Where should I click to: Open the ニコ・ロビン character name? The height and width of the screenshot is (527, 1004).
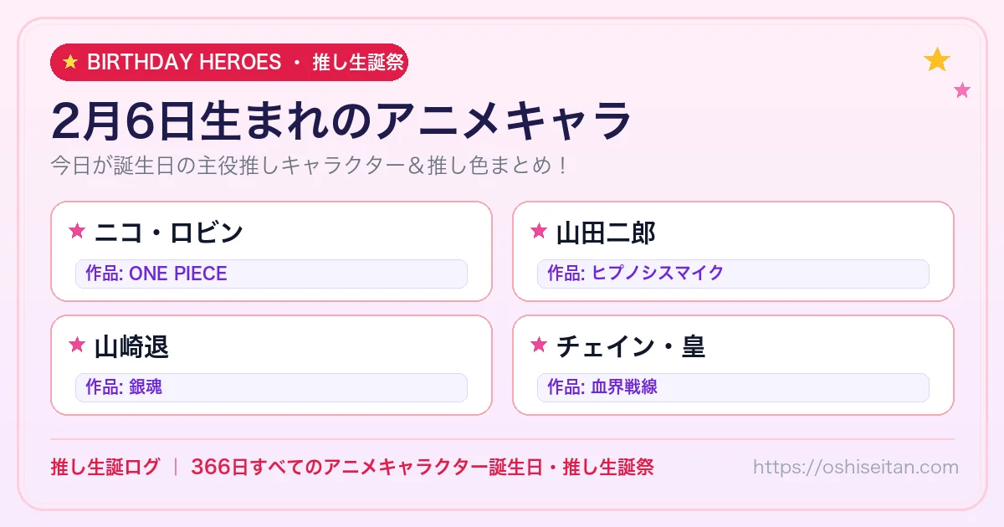168,233
